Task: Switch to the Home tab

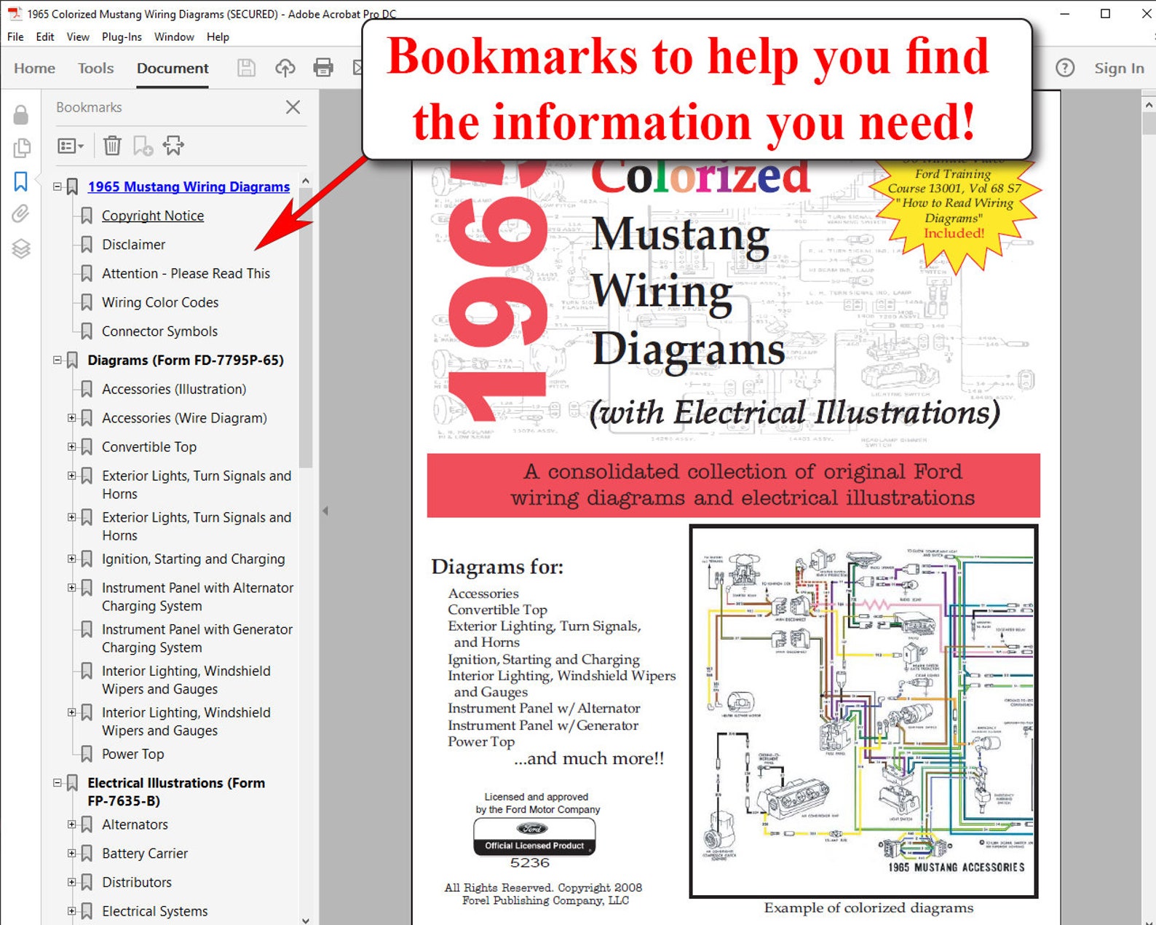Action: 34,68
